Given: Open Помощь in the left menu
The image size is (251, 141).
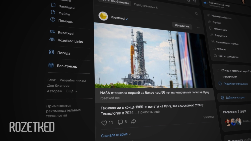Looking at the screenshot, I should (x=65, y=21).
